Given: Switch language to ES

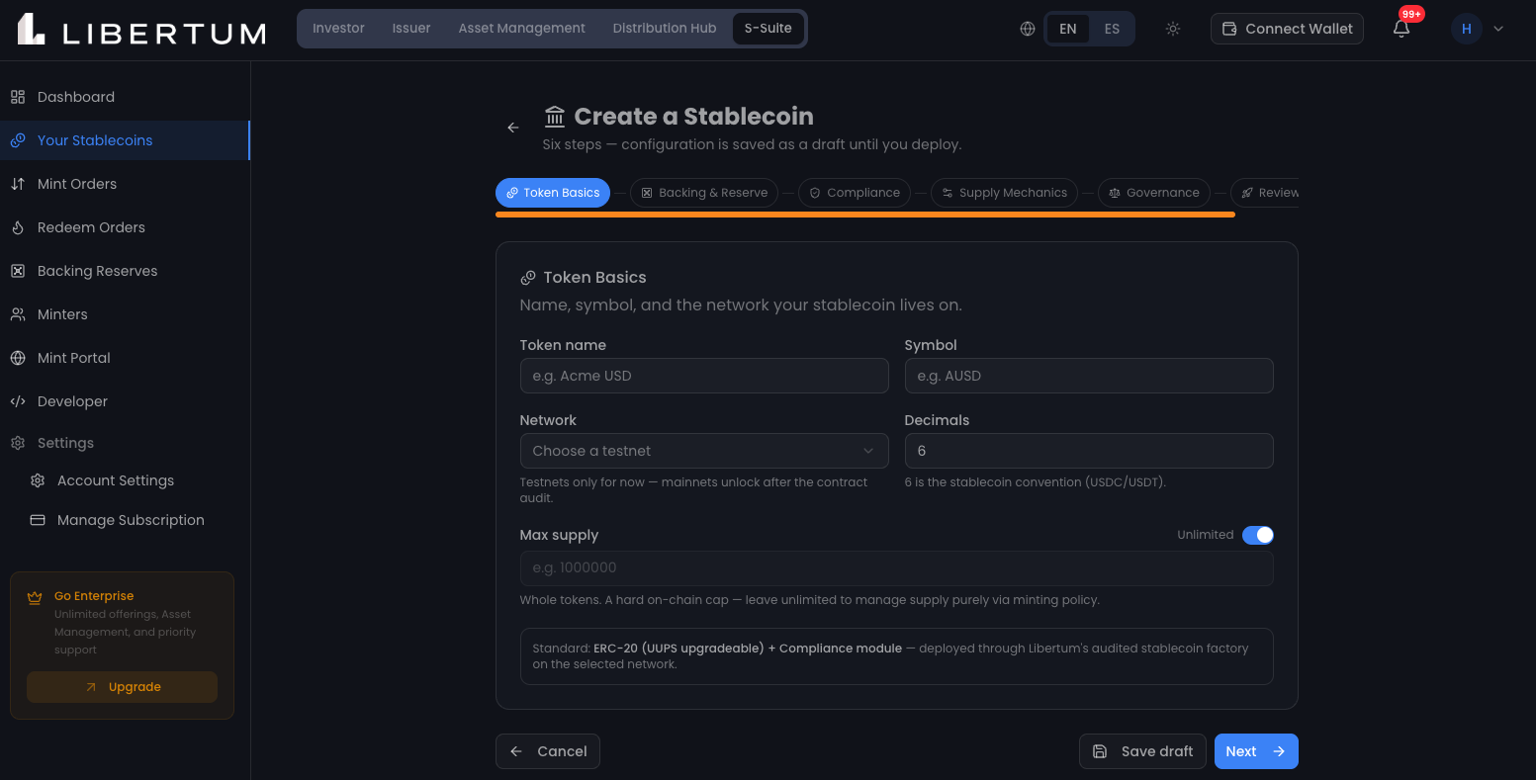Looking at the screenshot, I should tap(1112, 29).
